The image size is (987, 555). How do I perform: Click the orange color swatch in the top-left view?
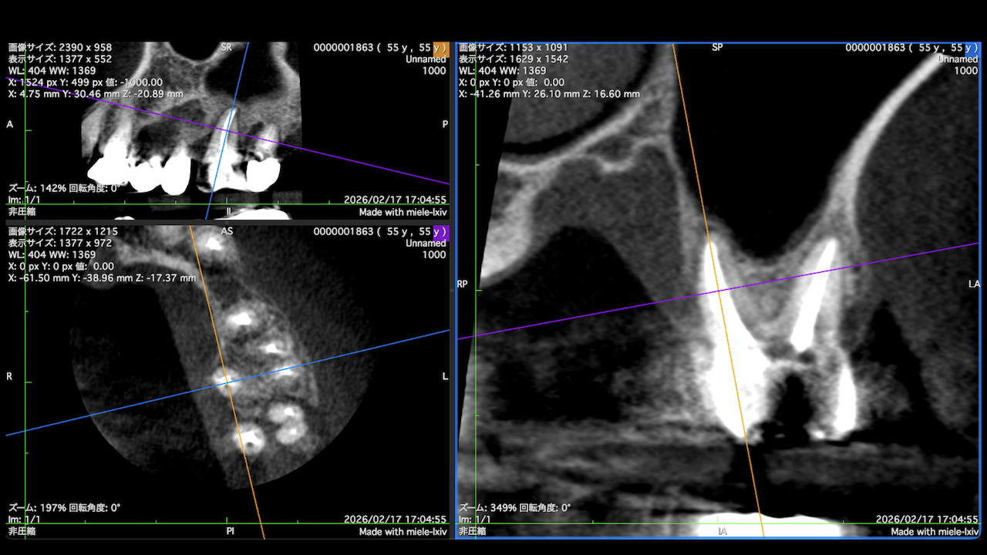point(440,48)
